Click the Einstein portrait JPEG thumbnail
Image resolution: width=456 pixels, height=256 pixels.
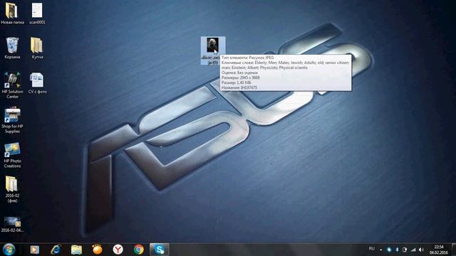click(x=212, y=45)
